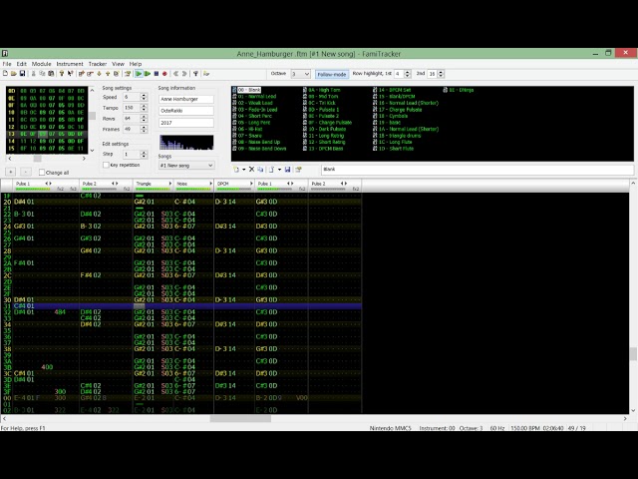Open the Tracker menu

coord(98,64)
